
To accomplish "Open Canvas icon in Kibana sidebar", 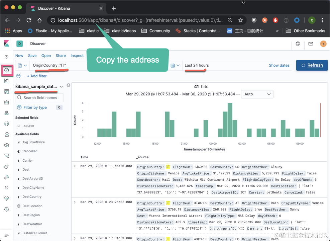I will point(7,102).
